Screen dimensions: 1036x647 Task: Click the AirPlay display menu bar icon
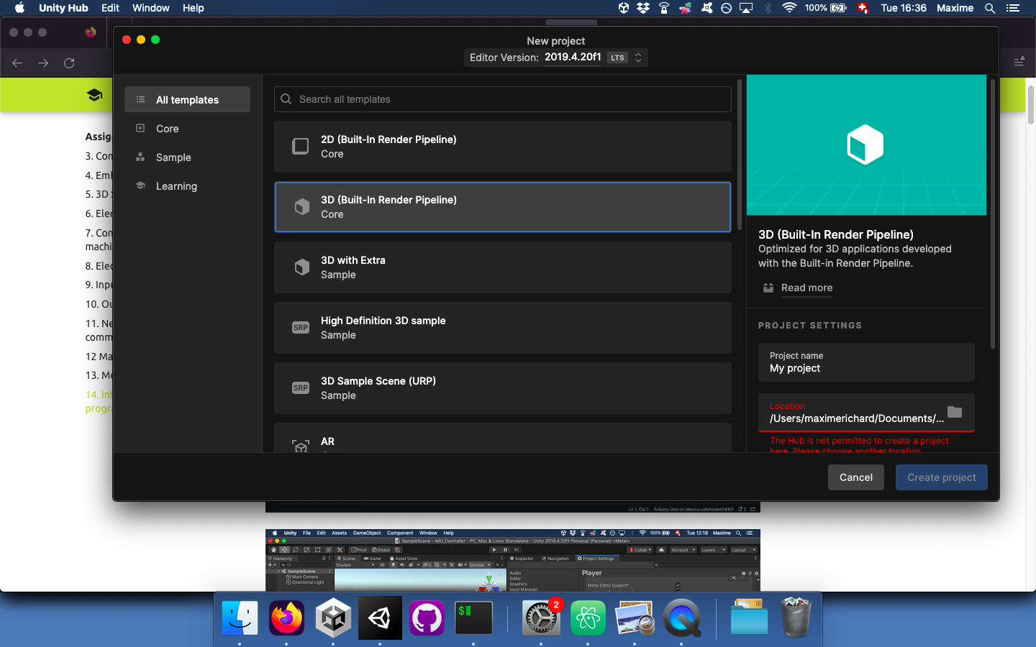click(x=746, y=8)
